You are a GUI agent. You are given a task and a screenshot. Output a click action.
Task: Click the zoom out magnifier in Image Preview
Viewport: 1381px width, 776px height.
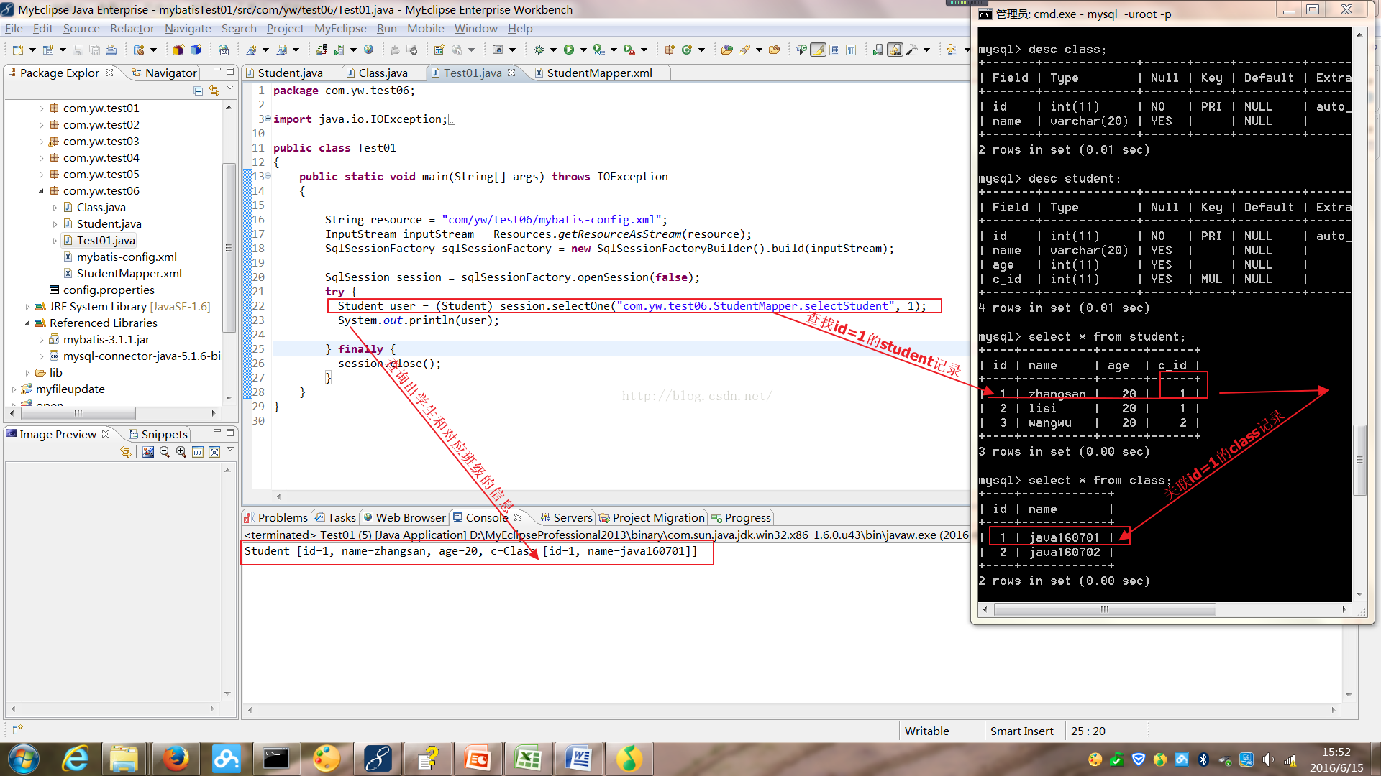click(x=165, y=452)
